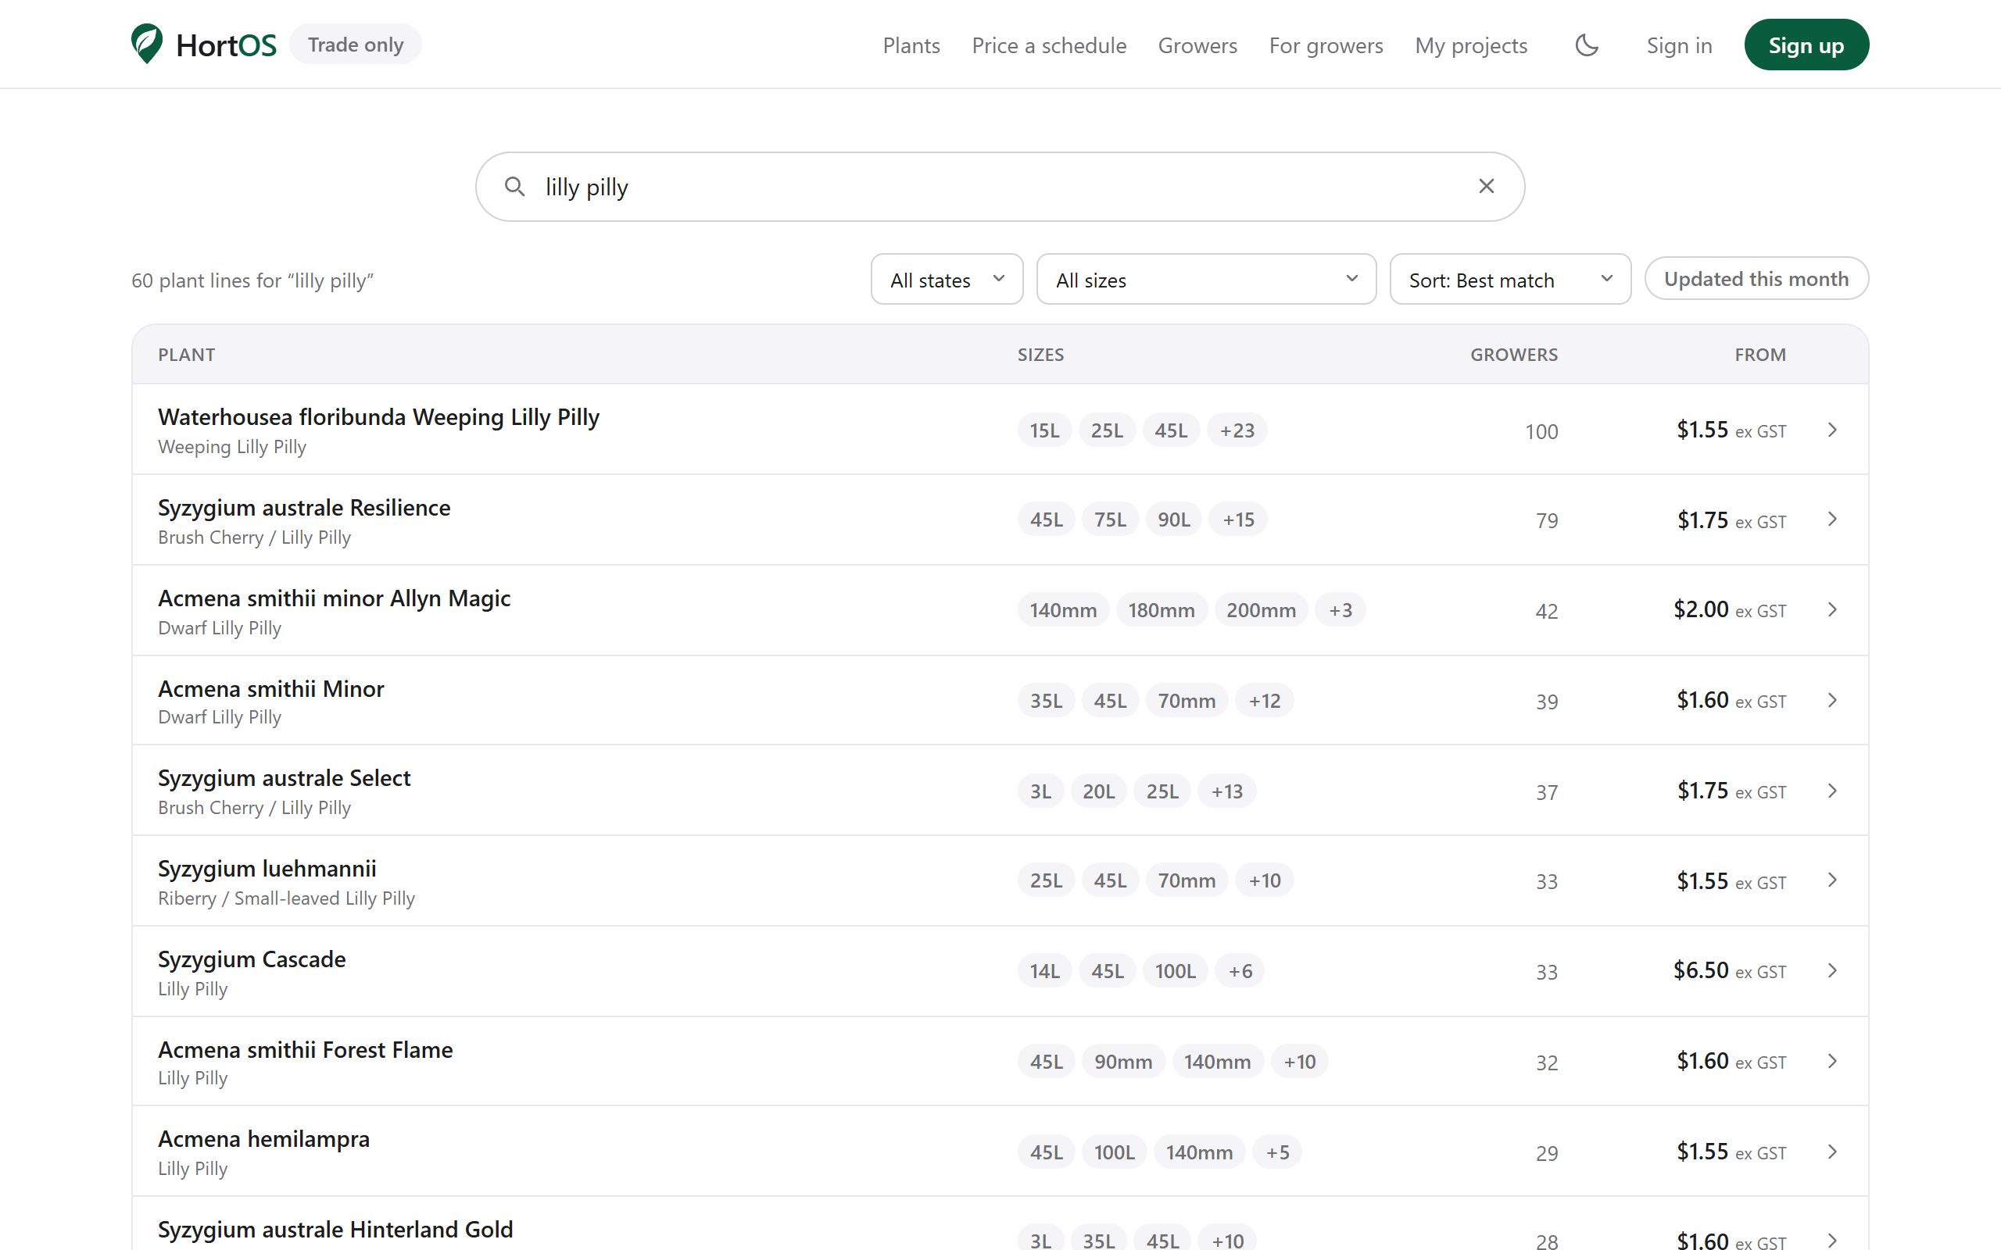Expand +15 sizes for Syzygium Resilience

tap(1238, 520)
